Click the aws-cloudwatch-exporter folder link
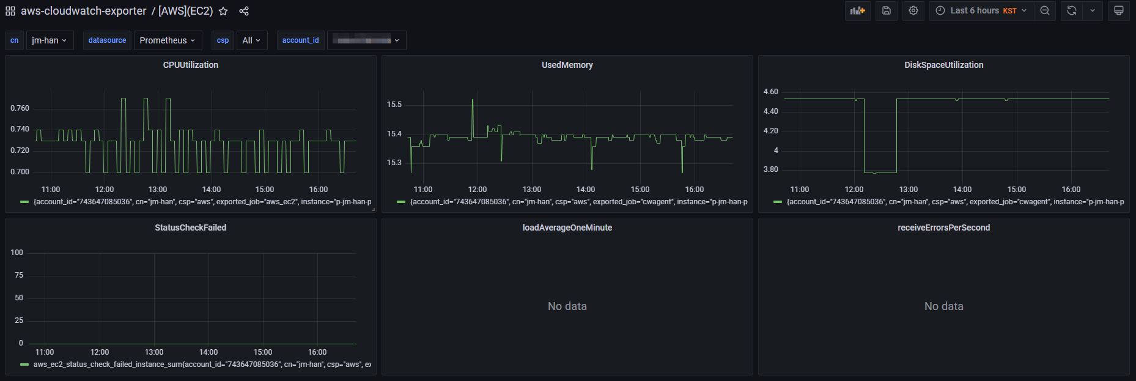This screenshot has height=381, width=1136. pyautogui.click(x=83, y=11)
